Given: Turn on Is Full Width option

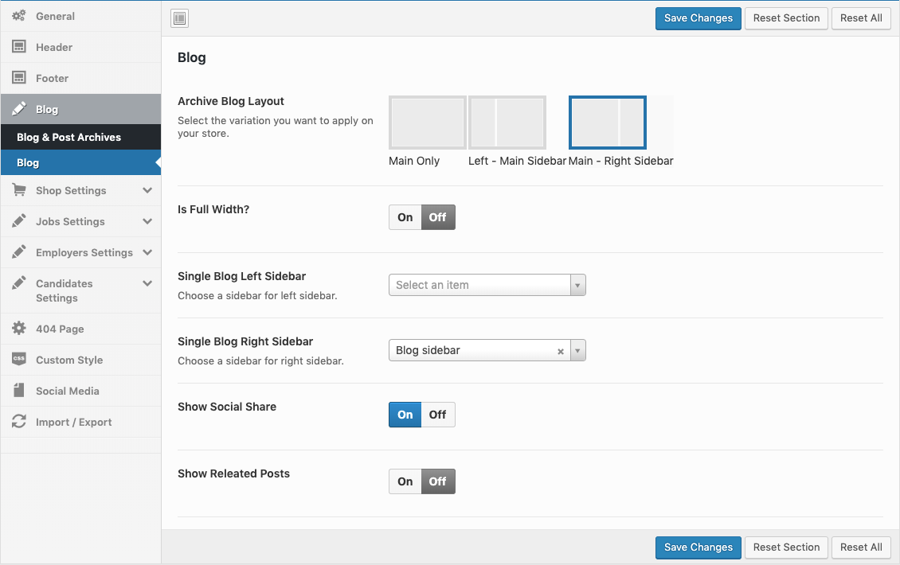Looking at the screenshot, I should [405, 217].
